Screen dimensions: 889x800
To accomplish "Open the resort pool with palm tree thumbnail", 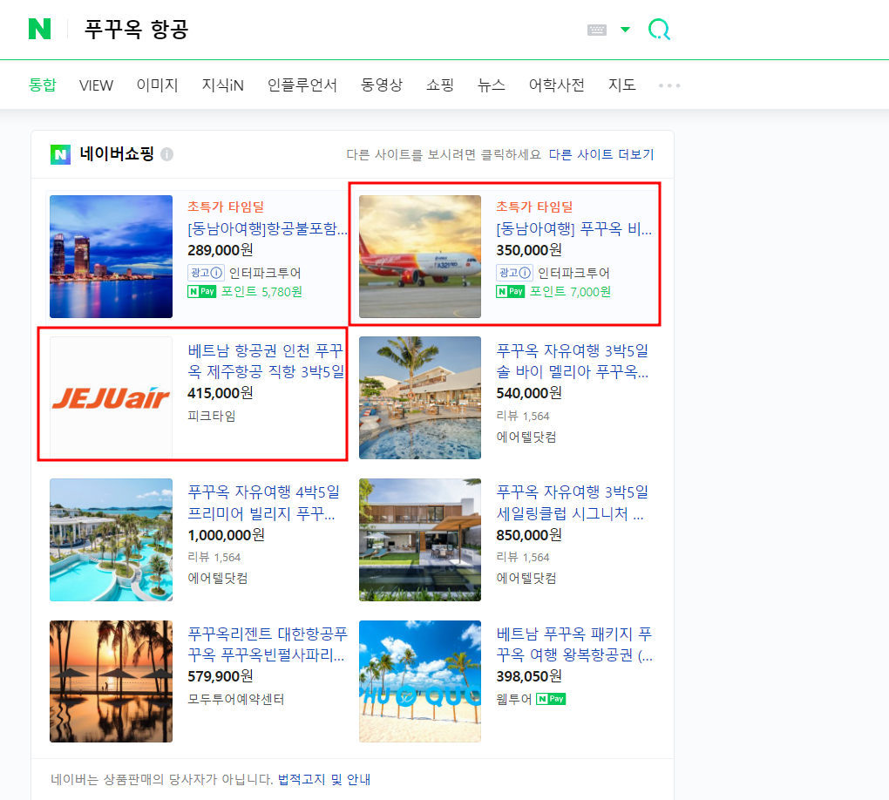I will point(420,397).
